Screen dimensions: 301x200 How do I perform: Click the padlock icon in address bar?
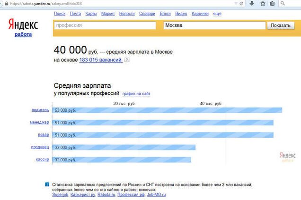point(7,3)
